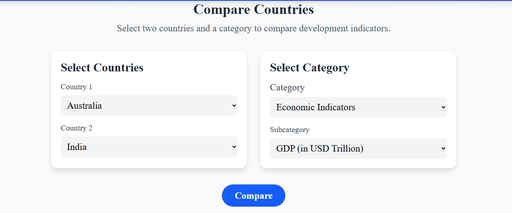Screen dimensions: 512x213
Task: Click the chevron arrow beside GDP (in USD Trillion)
Action: (x=443, y=148)
